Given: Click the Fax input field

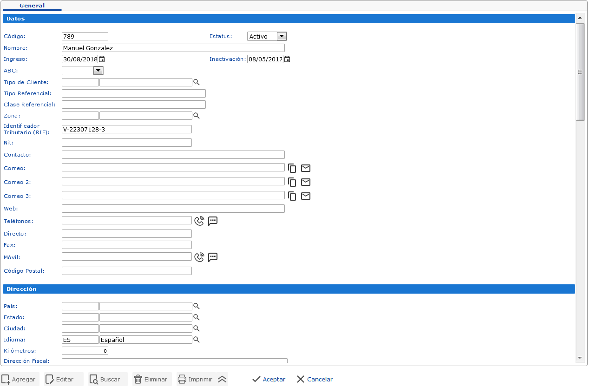Looking at the screenshot, I should coord(127,245).
